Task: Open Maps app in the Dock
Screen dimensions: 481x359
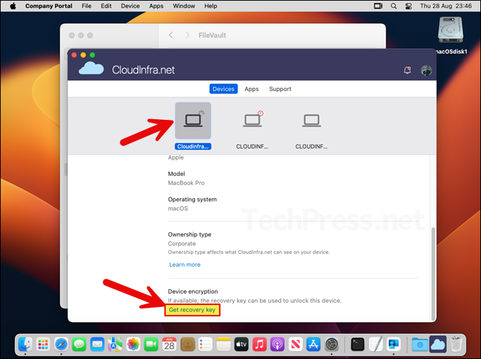Action: (115, 345)
